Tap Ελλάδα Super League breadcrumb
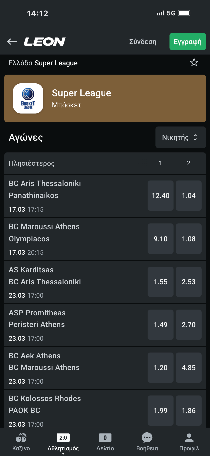The image size is (210, 456). click(43, 63)
